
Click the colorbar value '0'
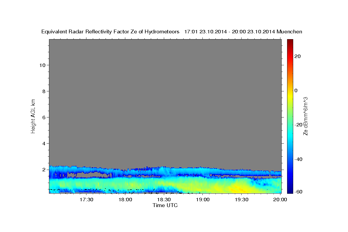pyautogui.click(x=296, y=90)
